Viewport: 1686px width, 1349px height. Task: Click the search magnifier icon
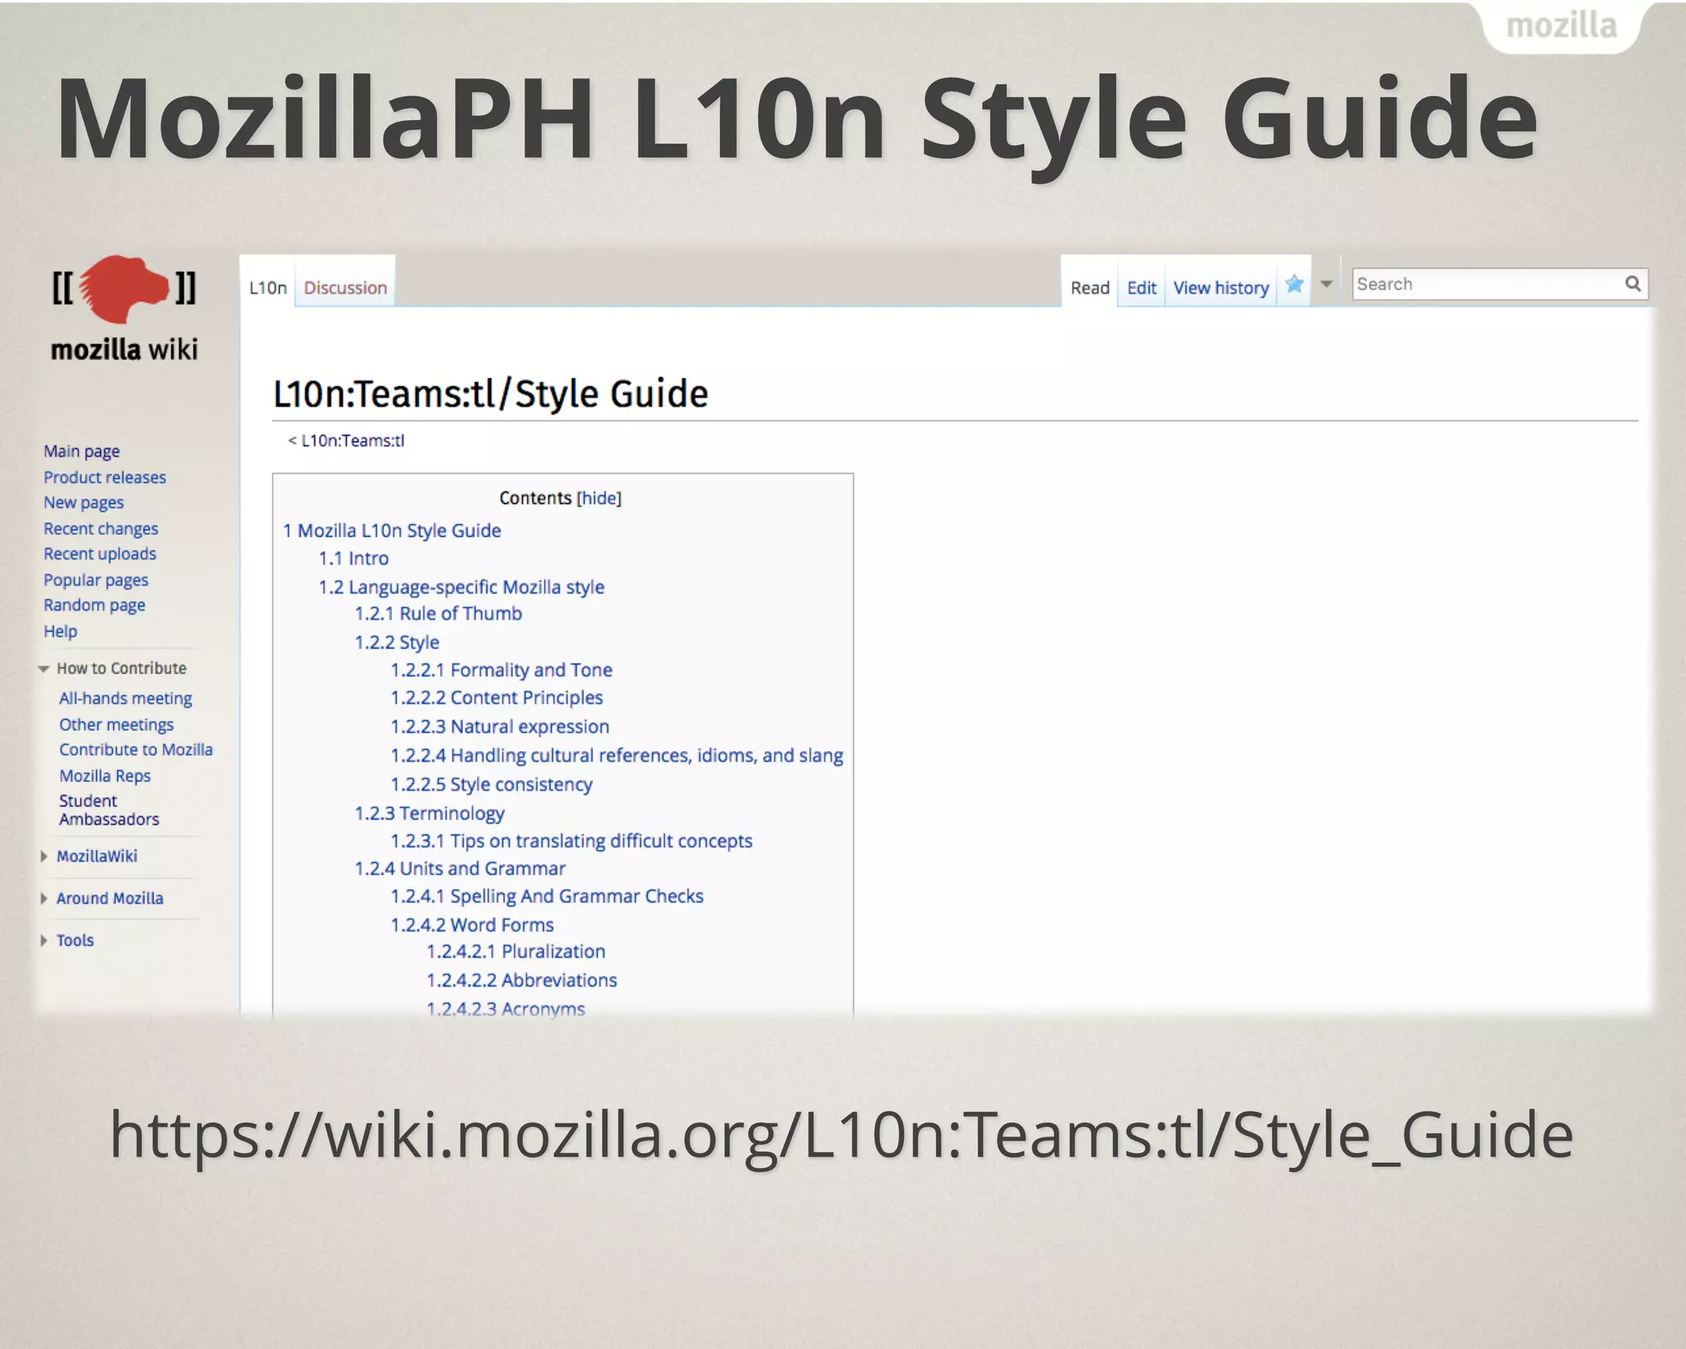tap(1633, 284)
